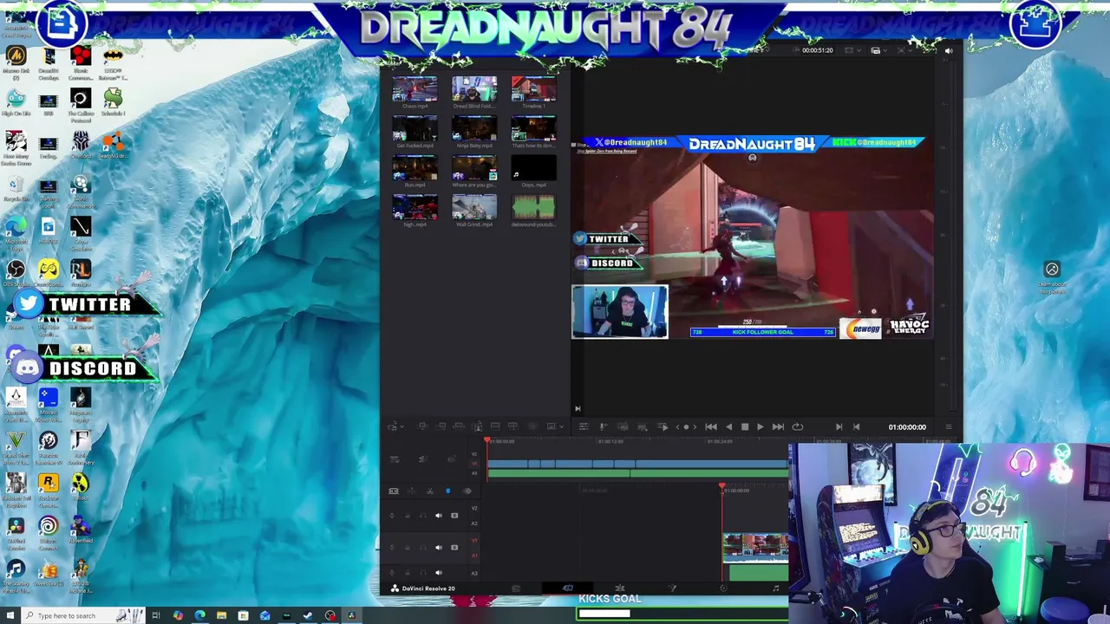Viewport: 1110px width, 624px height.
Task: Disable video on the V1 track
Action: (x=454, y=547)
